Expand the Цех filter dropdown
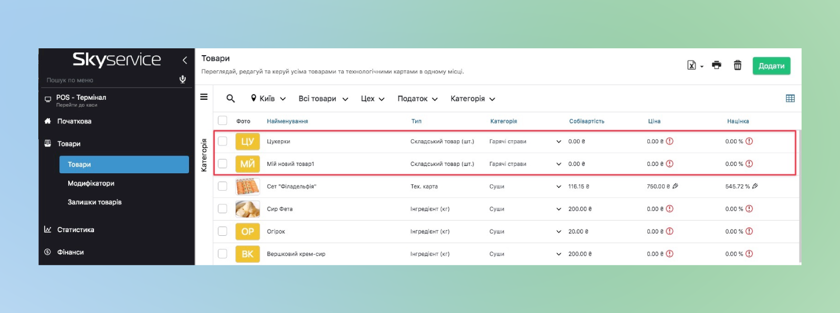The image size is (840, 313). click(x=372, y=99)
